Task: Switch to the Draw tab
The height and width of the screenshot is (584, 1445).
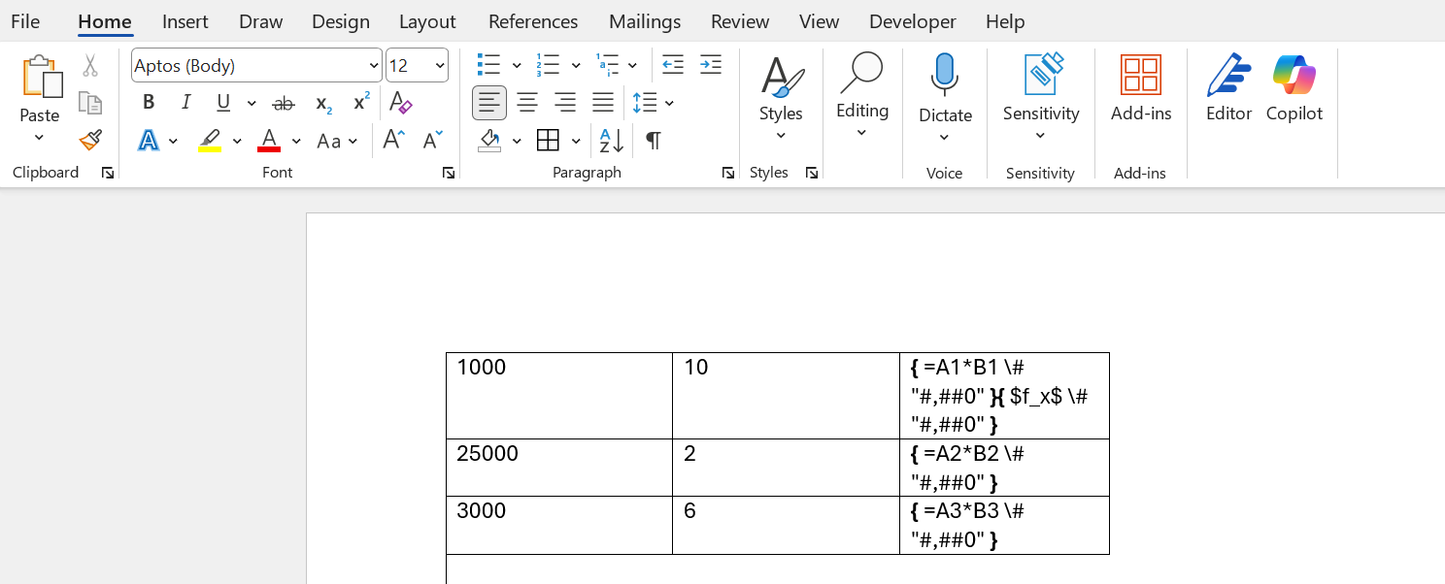Action: coord(260,21)
